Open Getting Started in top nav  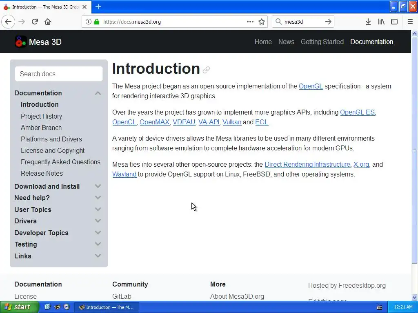pos(322,42)
